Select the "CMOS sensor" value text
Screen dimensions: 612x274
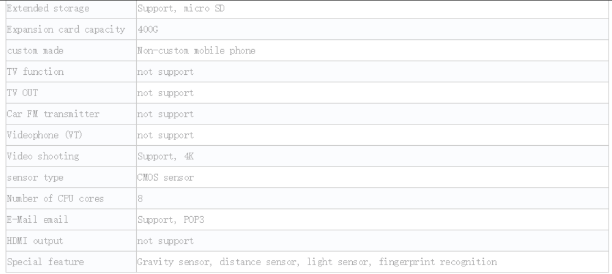click(166, 177)
